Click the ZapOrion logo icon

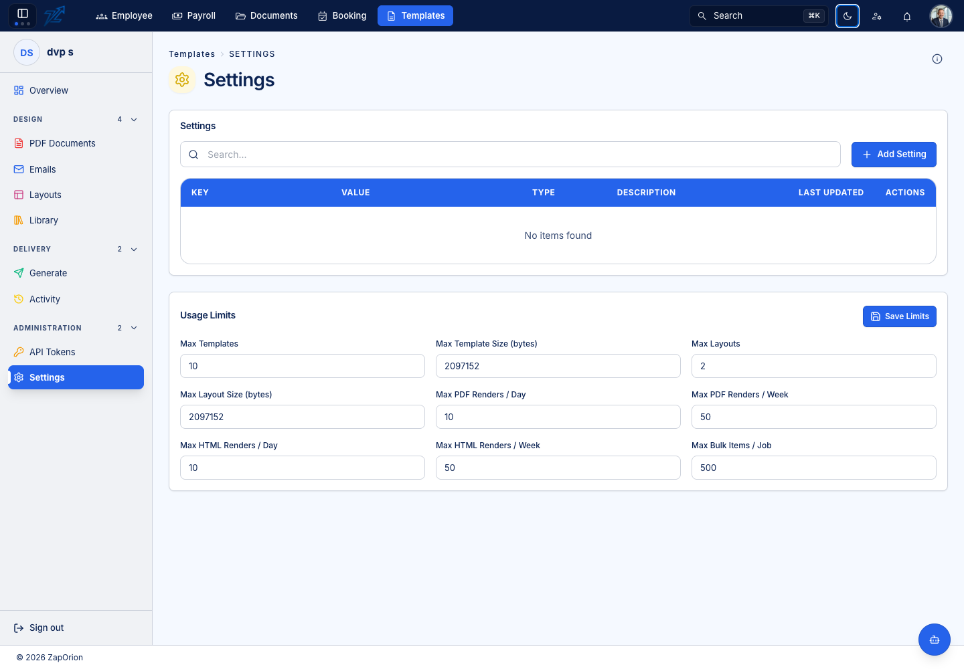[55, 15]
